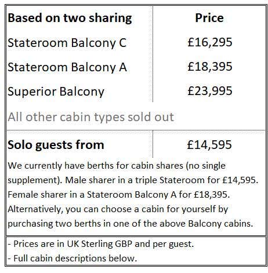
Task: Select the Stateroom Balcony A row label
Action: (67, 67)
